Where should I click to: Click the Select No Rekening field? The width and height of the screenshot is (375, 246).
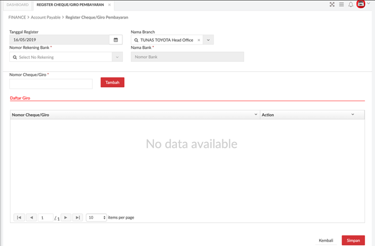click(61, 57)
